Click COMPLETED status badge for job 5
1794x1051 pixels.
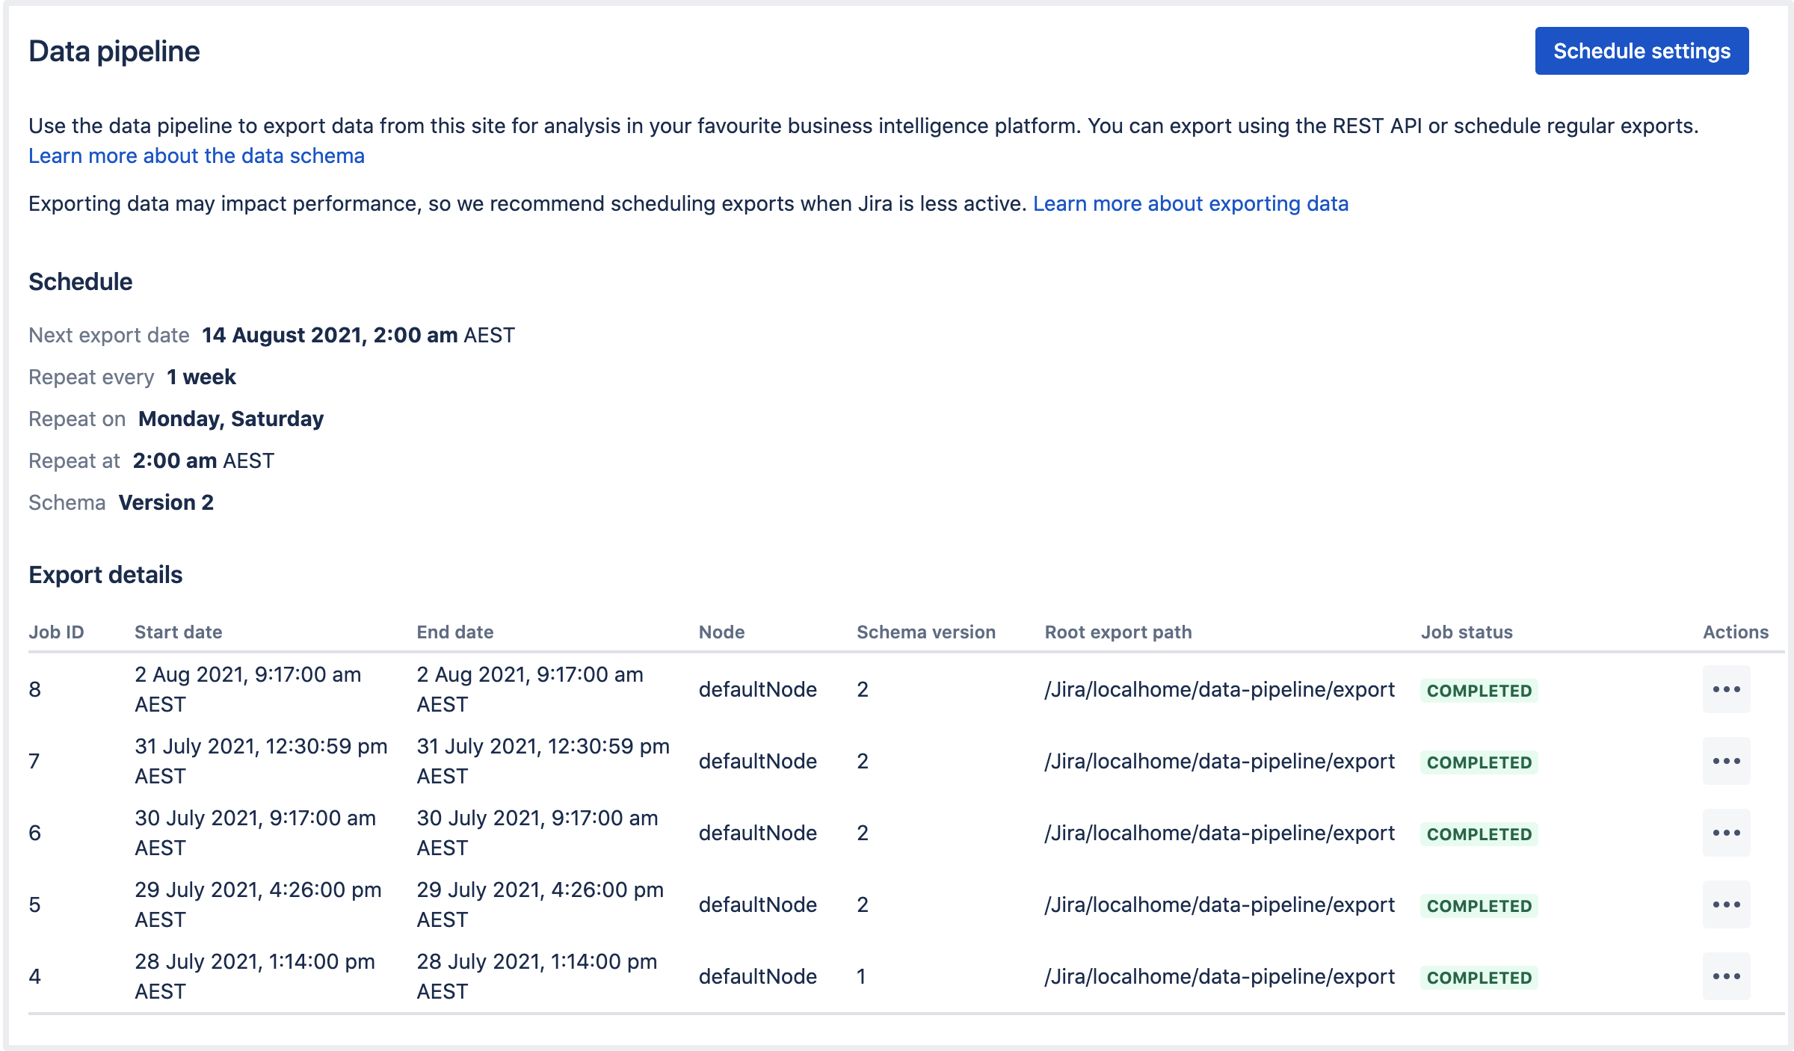coord(1479,906)
